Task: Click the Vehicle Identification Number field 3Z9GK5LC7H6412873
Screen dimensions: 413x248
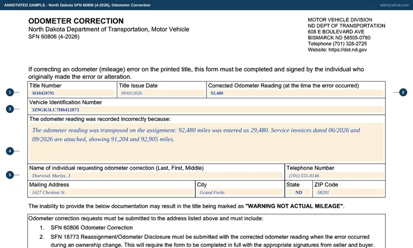Action: pos(206,110)
